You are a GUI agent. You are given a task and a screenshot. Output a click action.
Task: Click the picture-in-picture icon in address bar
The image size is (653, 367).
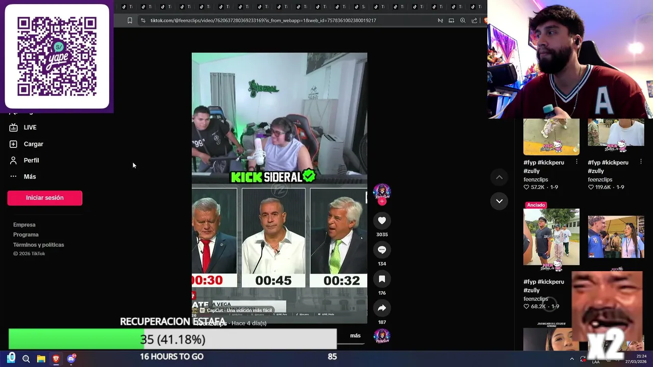click(x=451, y=20)
